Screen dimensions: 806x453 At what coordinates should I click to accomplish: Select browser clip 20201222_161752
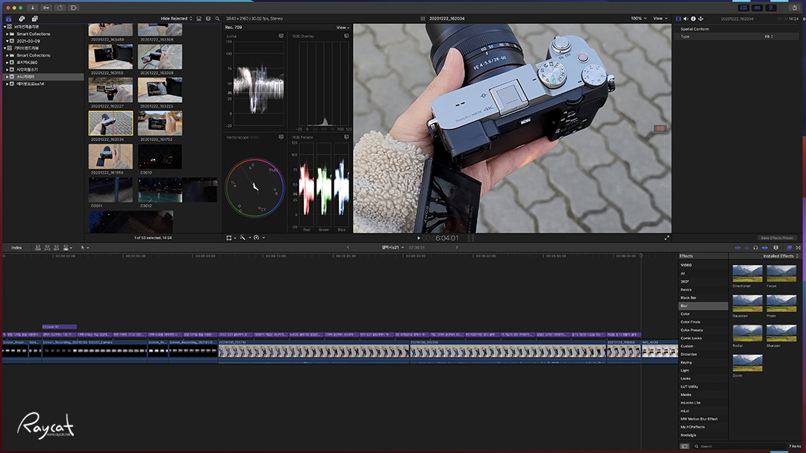click(x=160, y=123)
